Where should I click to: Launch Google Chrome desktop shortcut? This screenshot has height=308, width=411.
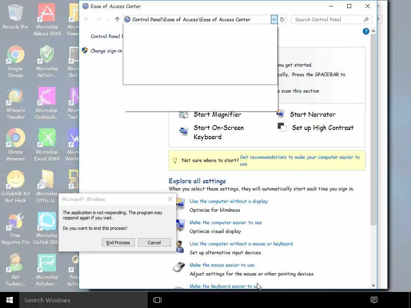tap(15, 61)
